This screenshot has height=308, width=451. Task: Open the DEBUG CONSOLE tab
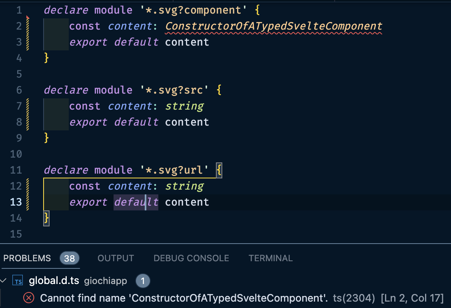coord(191,258)
